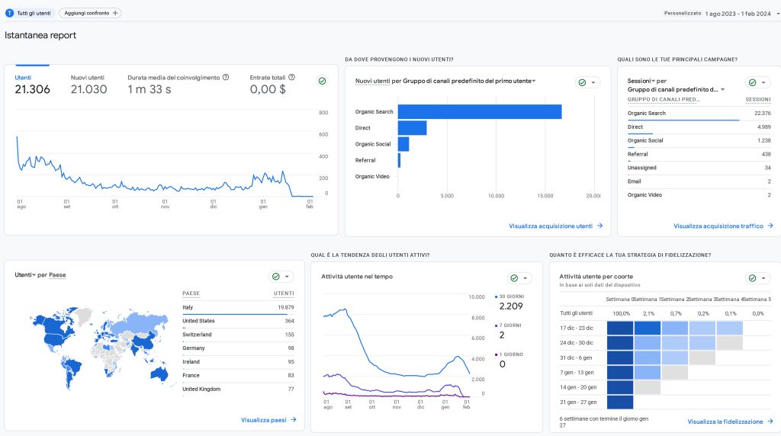Image resolution: width=781 pixels, height=436 pixels.
Task: Click green check status icon in Attività utente nel tempo card
Action: (514, 278)
